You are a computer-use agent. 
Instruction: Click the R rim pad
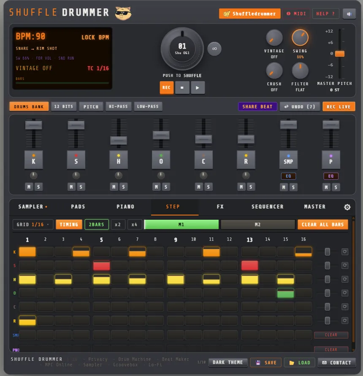tap(246, 160)
